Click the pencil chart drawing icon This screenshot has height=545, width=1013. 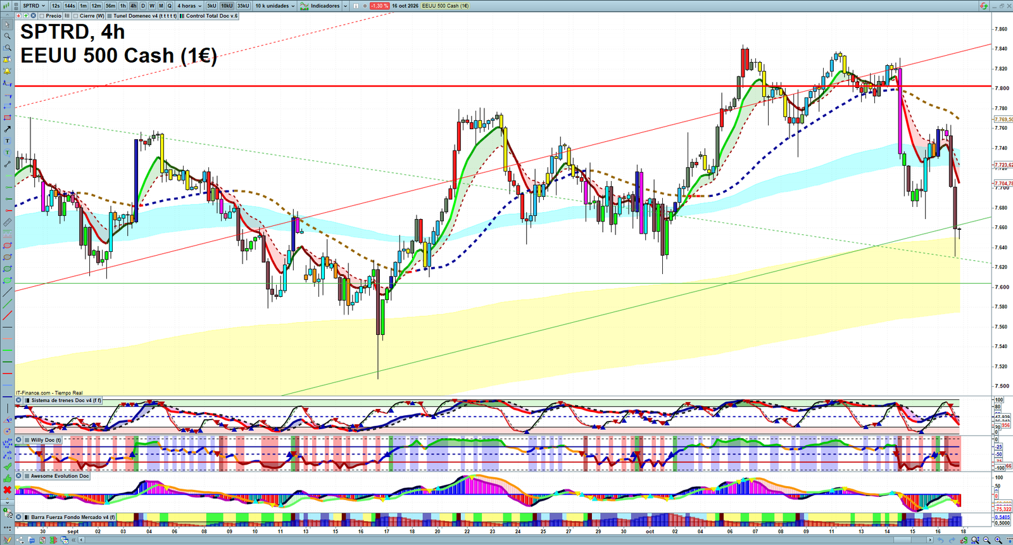point(8,540)
